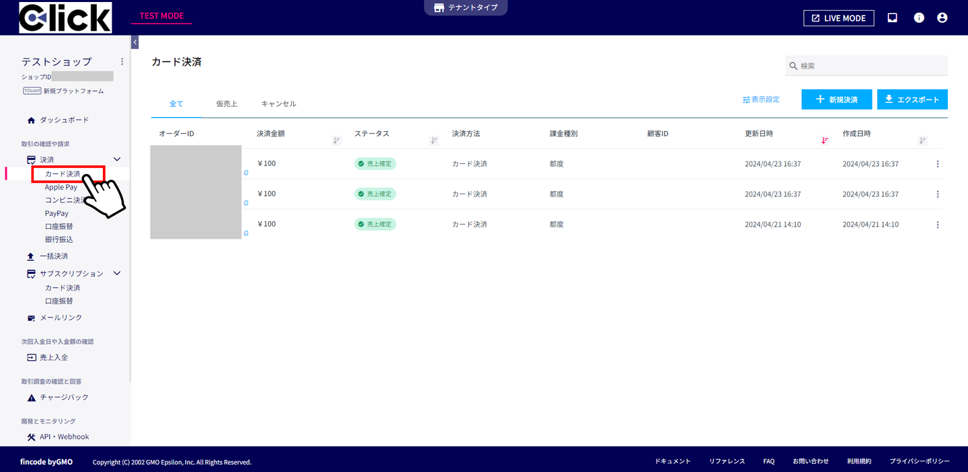The height and width of the screenshot is (472, 968).
Task: Open the FAQ footer link
Action: tap(769, 462)
